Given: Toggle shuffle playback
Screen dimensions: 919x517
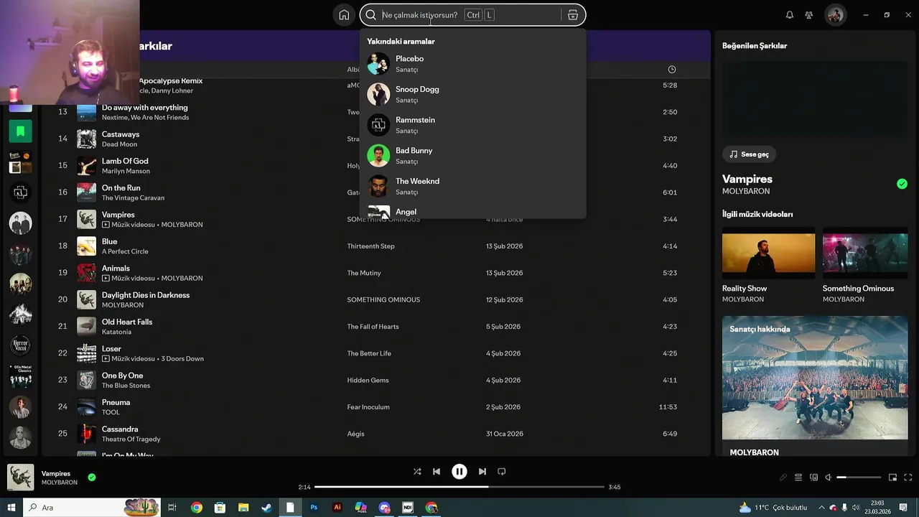Looking at the screenshot, I should 417,472.
